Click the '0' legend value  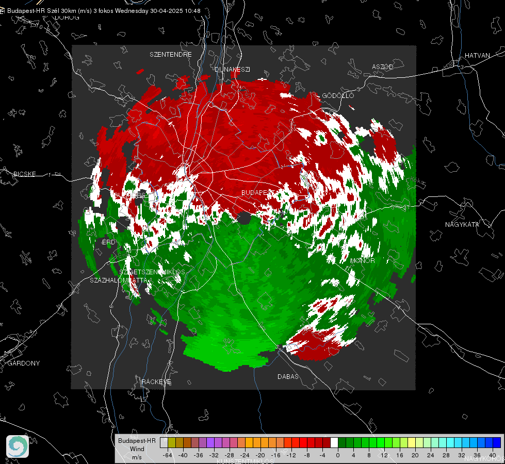click(x=338, y=455)
